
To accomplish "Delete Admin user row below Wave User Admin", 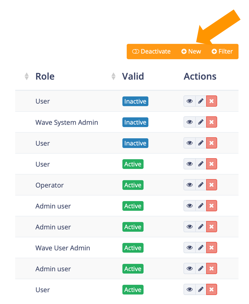I will click(x=211, y=269).
